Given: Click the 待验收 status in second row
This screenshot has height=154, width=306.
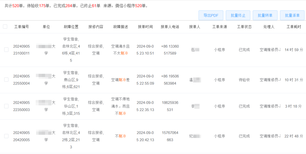Looking at the screenshot, I should tap(244, 80).
